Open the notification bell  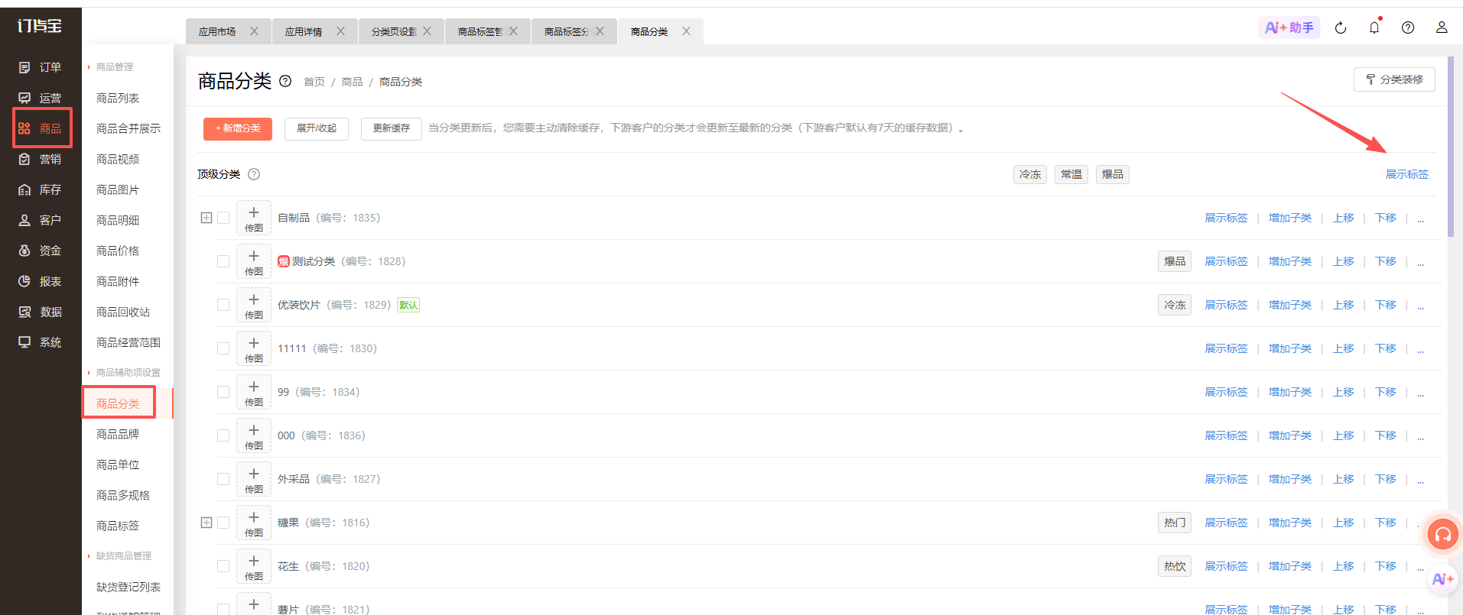click(x=1374, y=28)
